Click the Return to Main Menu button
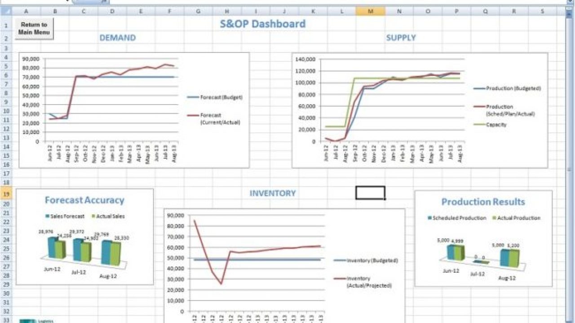The image size is (575, 323). click(34, 28)
